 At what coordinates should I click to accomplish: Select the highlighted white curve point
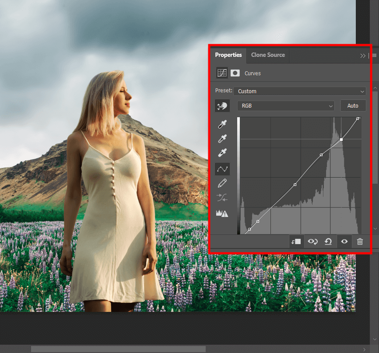point(341,140)
